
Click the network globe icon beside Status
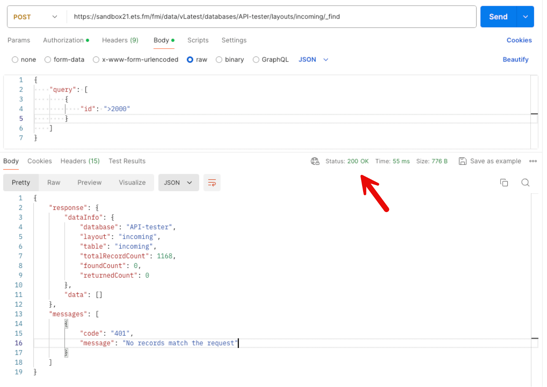click(315, 161)
